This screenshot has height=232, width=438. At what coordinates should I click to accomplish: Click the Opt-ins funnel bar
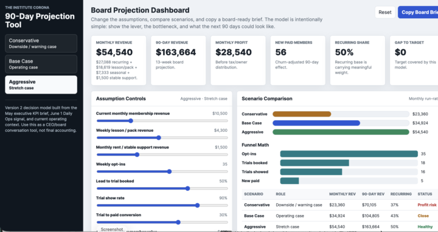(x=349, y=154)
